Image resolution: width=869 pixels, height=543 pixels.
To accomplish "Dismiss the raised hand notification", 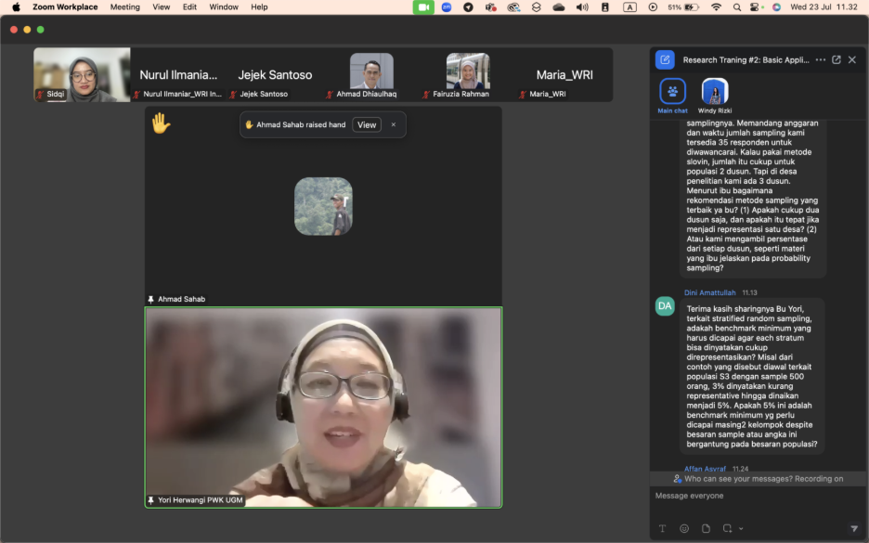I will pyautogui.click(x=394, y=124).
